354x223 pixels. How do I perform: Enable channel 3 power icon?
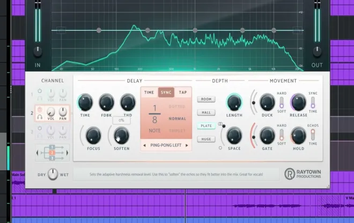(40, 128)
